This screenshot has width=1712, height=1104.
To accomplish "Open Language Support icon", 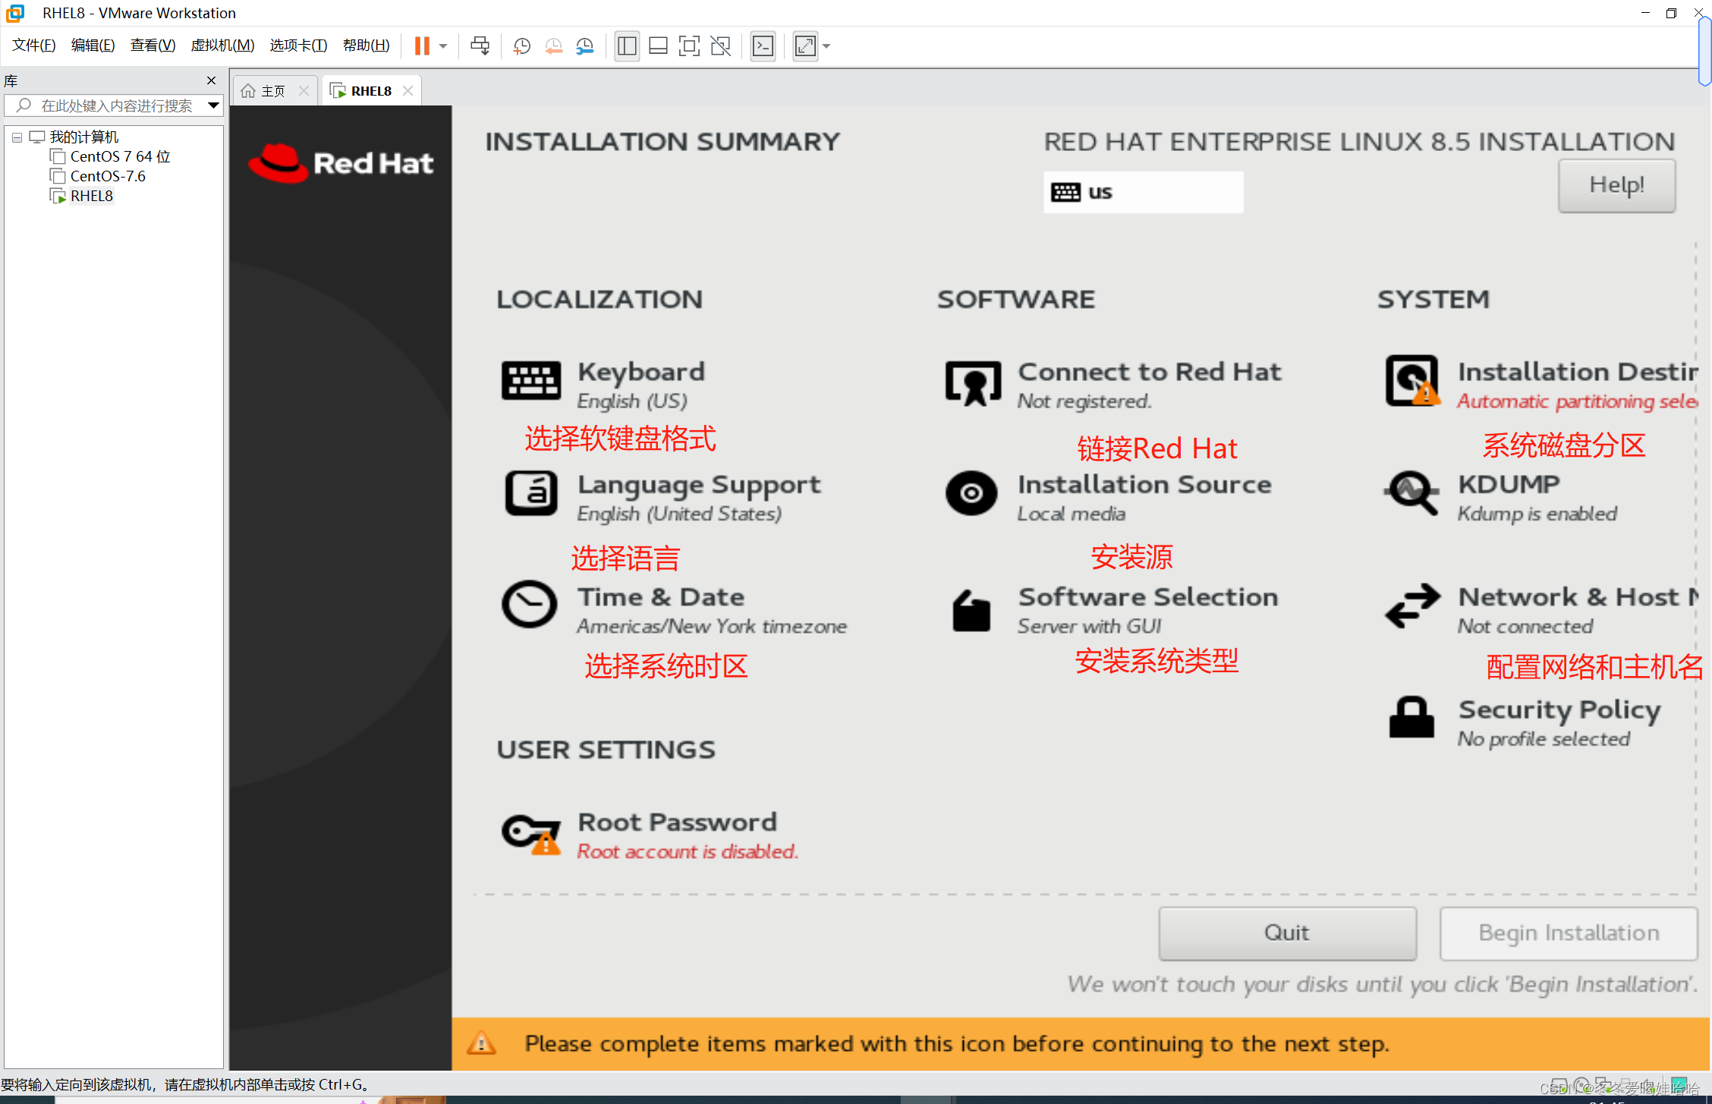I will pyautogui.click(x=530, y=493).
